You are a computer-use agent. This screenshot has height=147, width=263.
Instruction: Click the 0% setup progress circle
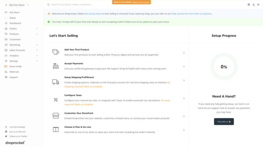tap(224, 67)
